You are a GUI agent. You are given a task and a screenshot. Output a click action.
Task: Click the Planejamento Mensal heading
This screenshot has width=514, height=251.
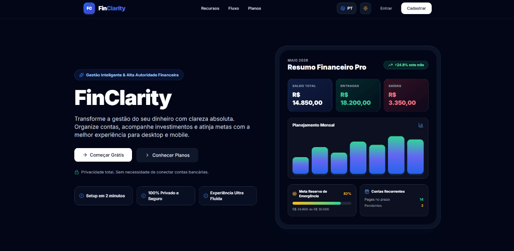(x=313, y=125)
